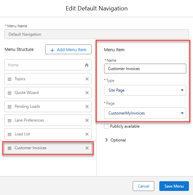Click the Load List drag handle icon
Viewport: 193px width, 195px height.
click(9, 134)
